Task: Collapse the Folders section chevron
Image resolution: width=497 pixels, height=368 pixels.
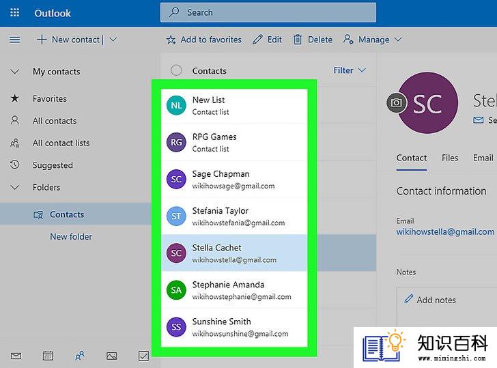Action: 14,187
